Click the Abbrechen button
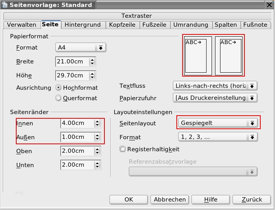 point(170,200)
